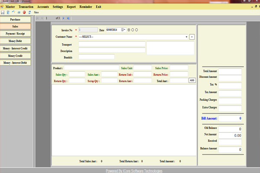Go to the next invoice record arrow
The width and height of the screenshot is (260, 173).
click(x=64, y=18)
